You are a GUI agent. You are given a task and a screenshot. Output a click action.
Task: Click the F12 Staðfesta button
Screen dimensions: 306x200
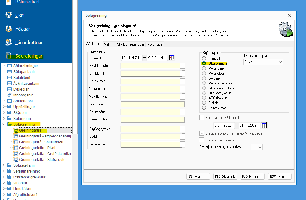226,177
